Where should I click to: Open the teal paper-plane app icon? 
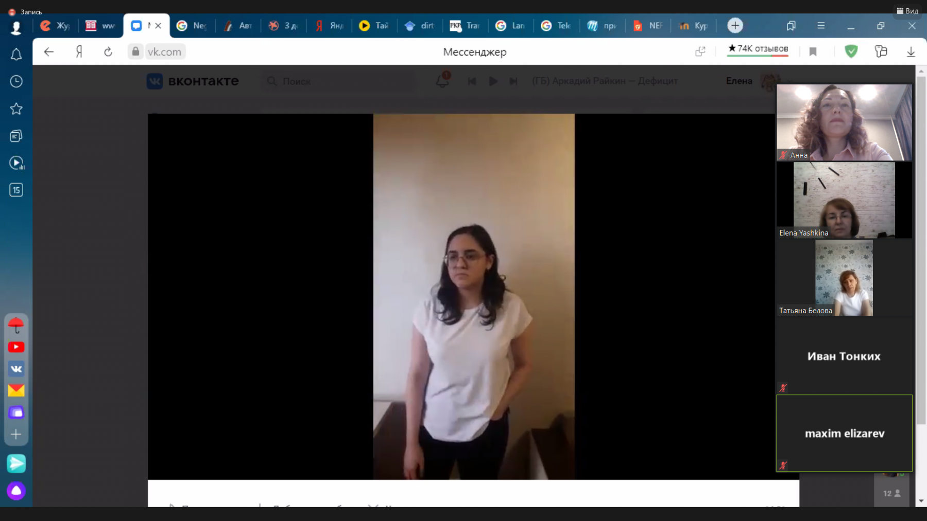point(16,463)
